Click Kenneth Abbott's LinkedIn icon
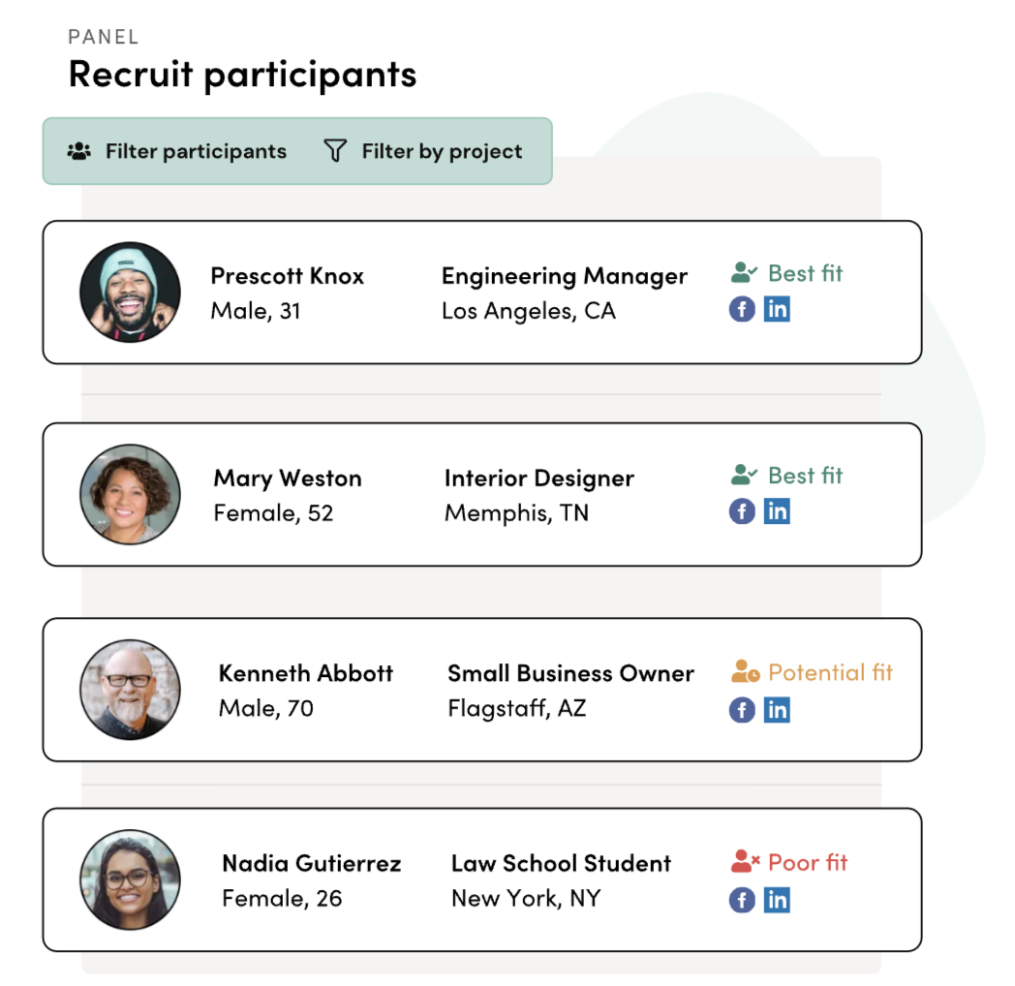Viewport: 1015px width, 986px height. (x=777, y=709)
